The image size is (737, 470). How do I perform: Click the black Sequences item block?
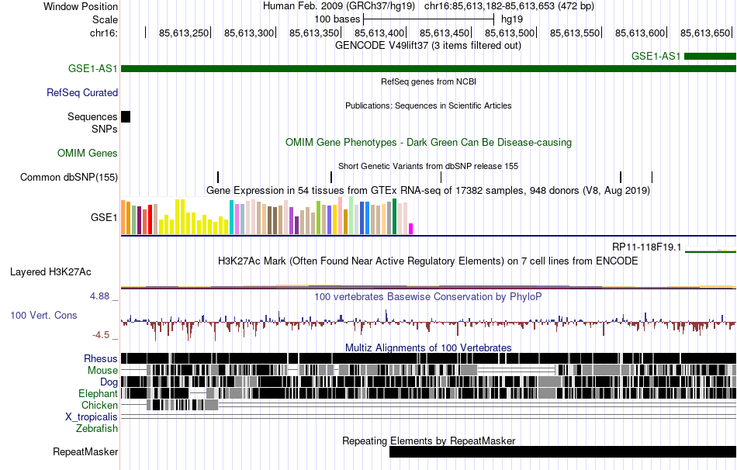click(x=126, y=116)
